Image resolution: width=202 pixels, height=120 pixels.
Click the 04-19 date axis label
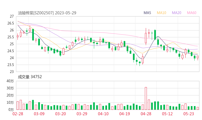(x=124, y=114)
